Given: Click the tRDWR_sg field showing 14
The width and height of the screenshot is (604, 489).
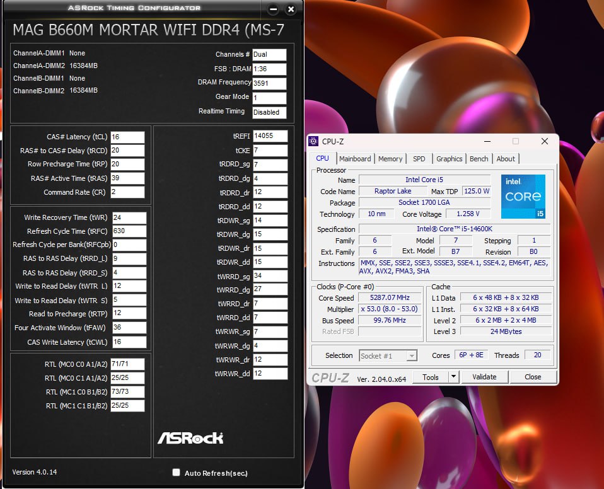Looking at the screenshot, I should point(270,221).
